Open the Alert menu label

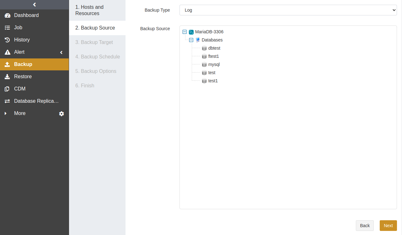pyautogui.click(x=19, y=52)
